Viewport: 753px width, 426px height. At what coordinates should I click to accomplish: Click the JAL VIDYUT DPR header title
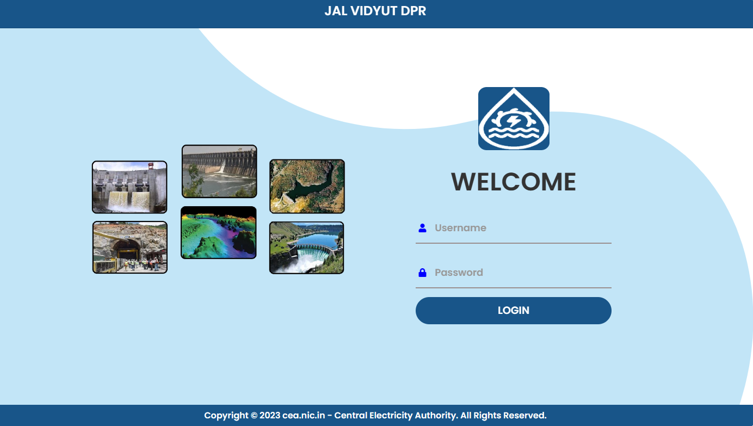pyautogui.click(x=375, y=11)
